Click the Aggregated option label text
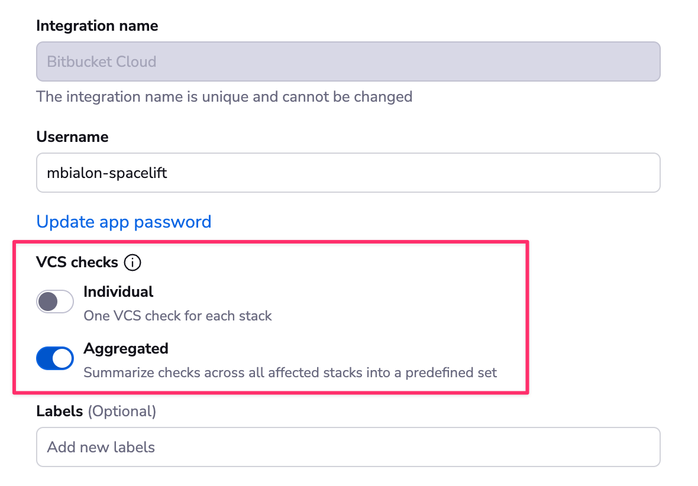 pyautogui.click(x=126, y=349)
